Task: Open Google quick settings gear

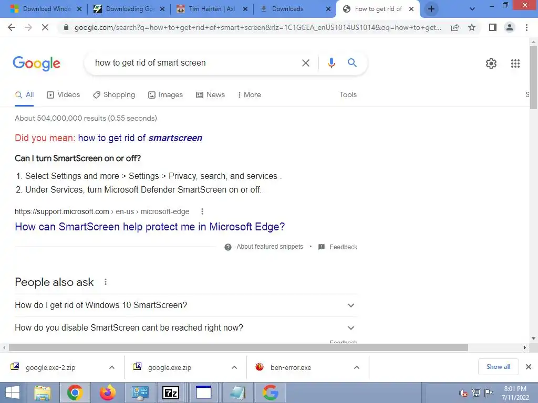Action: point(491,63)
